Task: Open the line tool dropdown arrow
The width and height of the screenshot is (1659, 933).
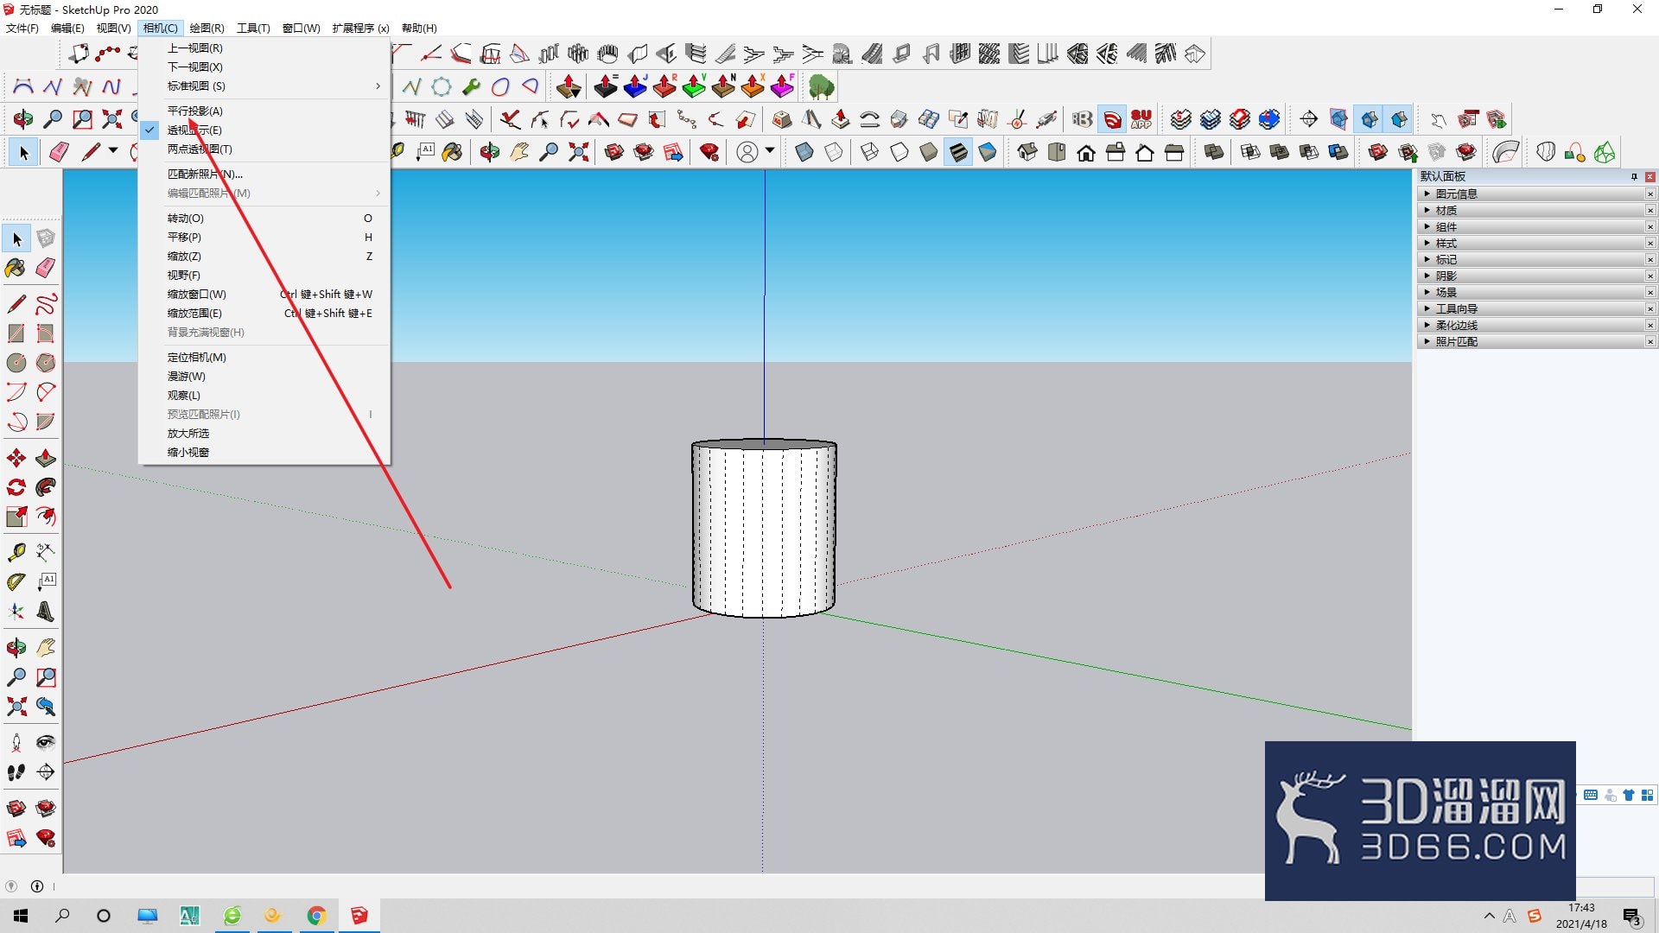Action: (113, 151)
